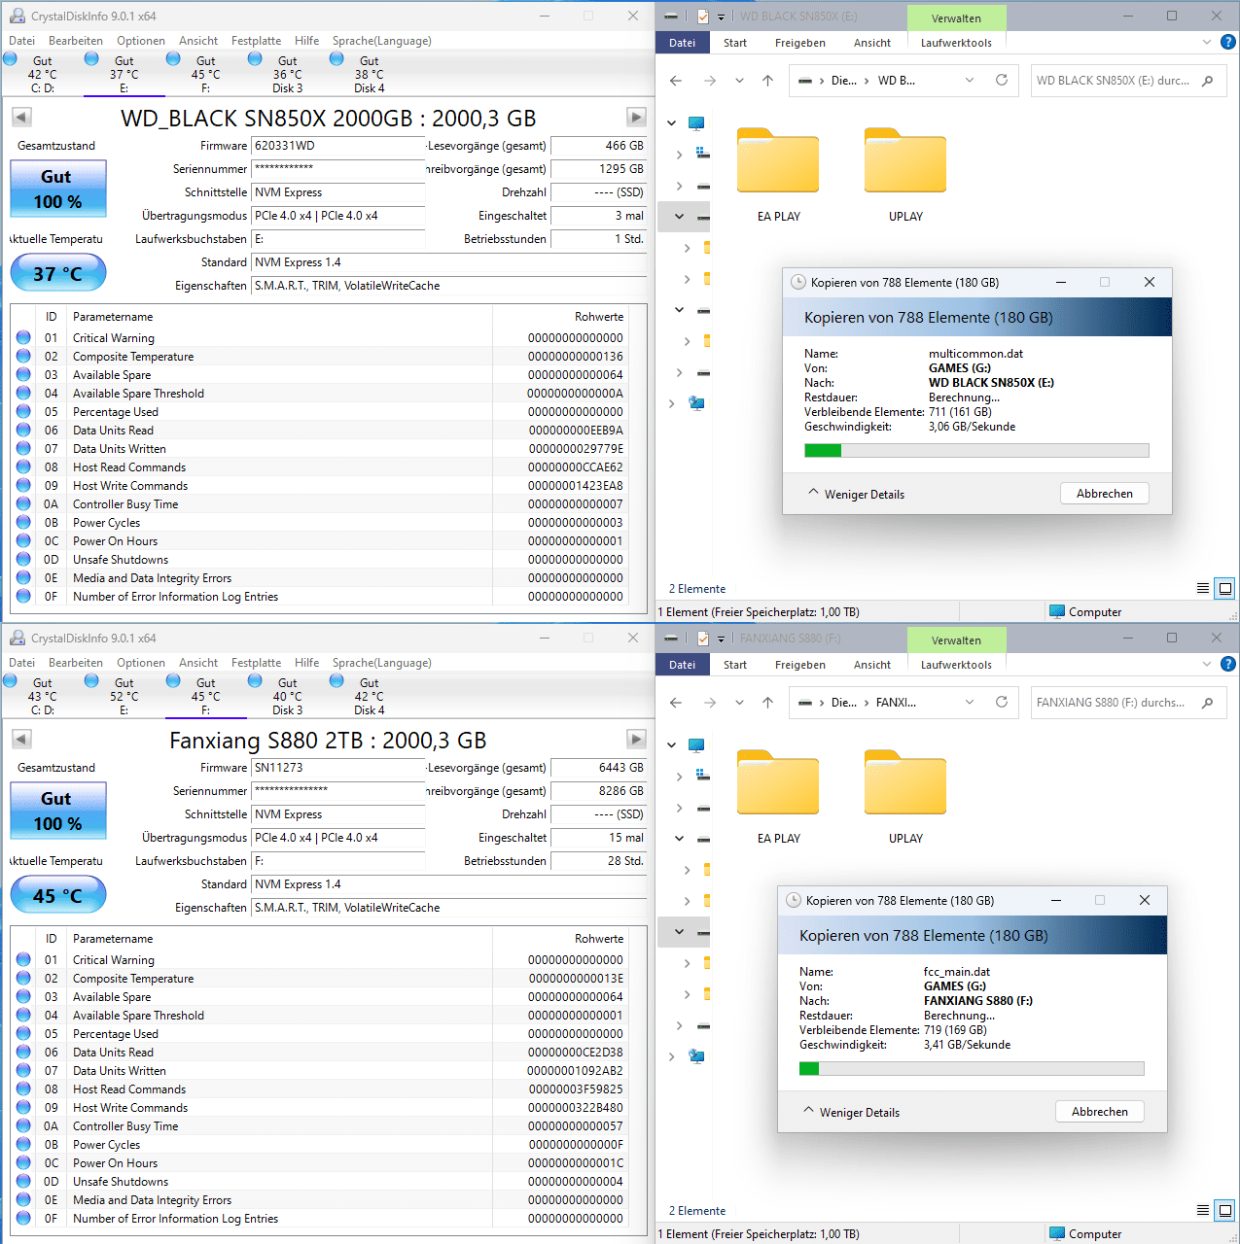The width and height of the screenshot is (1240, 1244).
Task: Click Firmware field 620331WD
Action: point(337,146)
